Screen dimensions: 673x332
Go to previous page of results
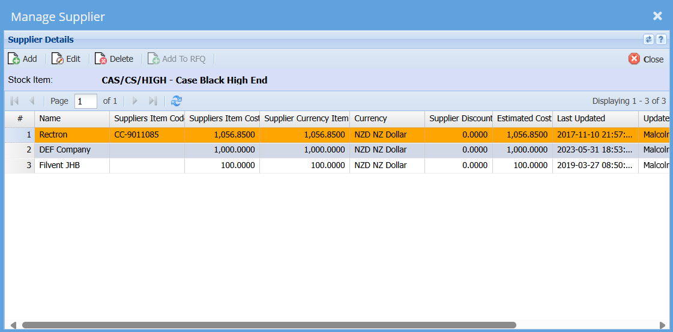click(x=32, y=101)
